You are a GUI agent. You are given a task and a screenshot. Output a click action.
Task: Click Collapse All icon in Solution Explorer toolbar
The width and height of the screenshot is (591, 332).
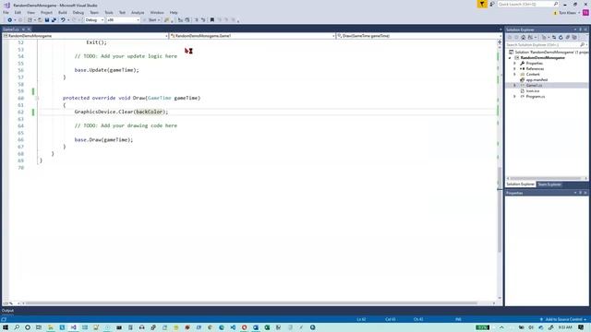tap(568, 37)
